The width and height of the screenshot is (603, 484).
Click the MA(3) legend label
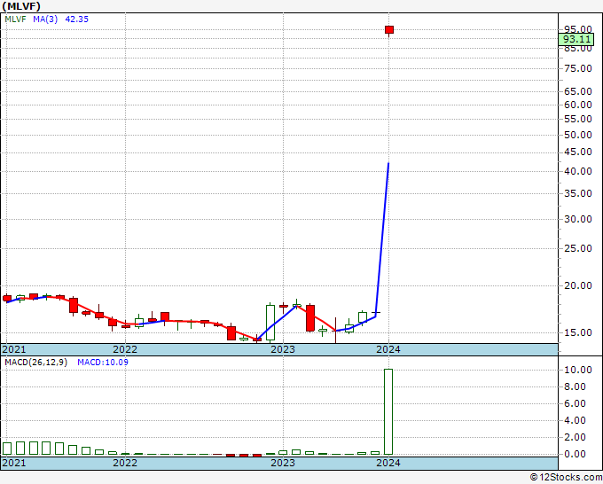pyautogui.click(x=45, y=20)
